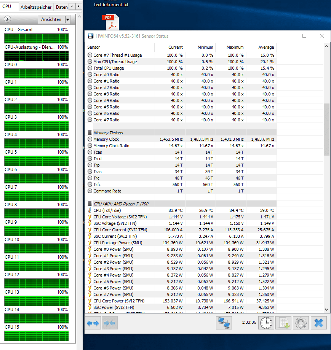Click the HWiNFO scrollbar down arrow

point(326,310)
